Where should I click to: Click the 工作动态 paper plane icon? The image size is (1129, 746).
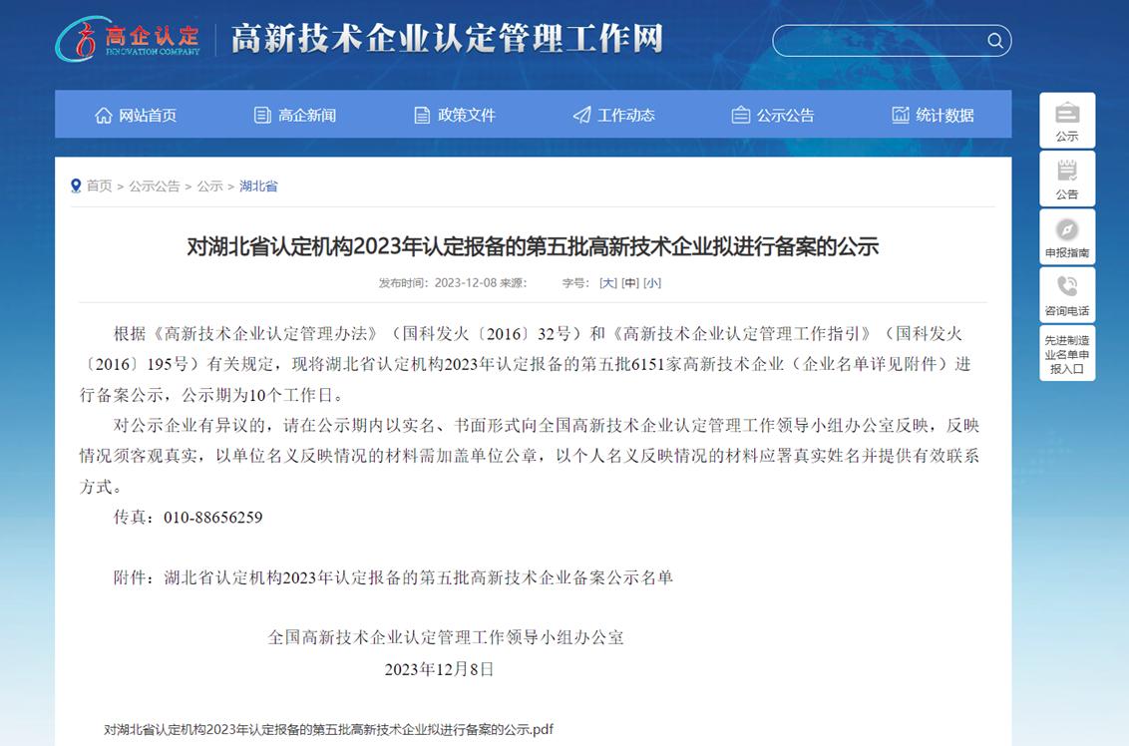tap(581, 115)
